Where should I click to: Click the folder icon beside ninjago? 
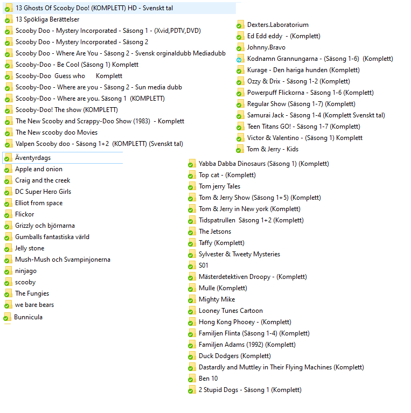tap(8, 271)
